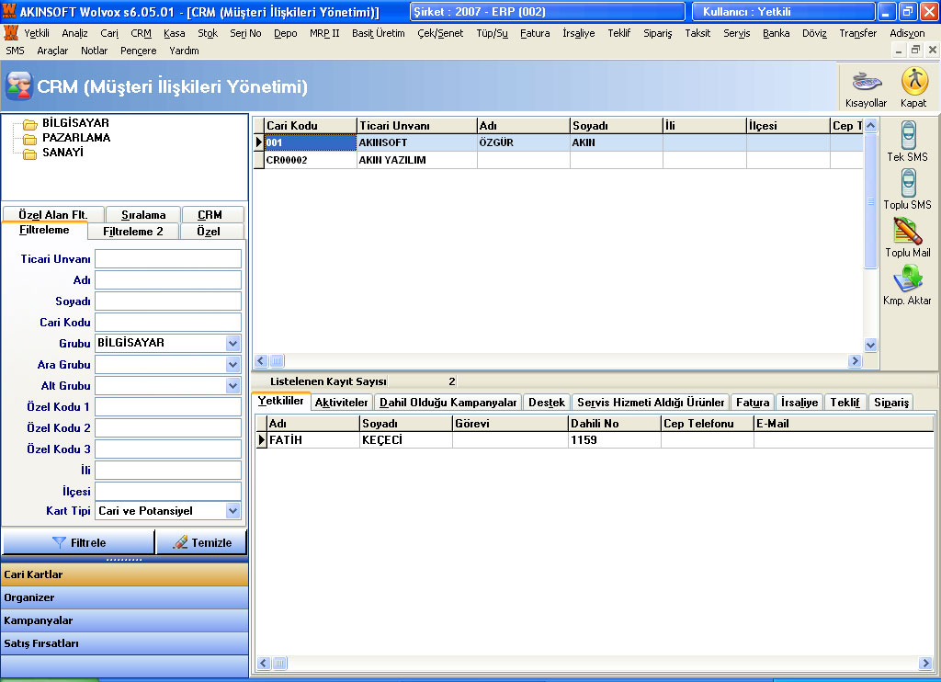The width and height of the screenshot is (941, 682).
Task: Switch to the Destek tab
Action: pyautogui.click(x=547, y=403)
